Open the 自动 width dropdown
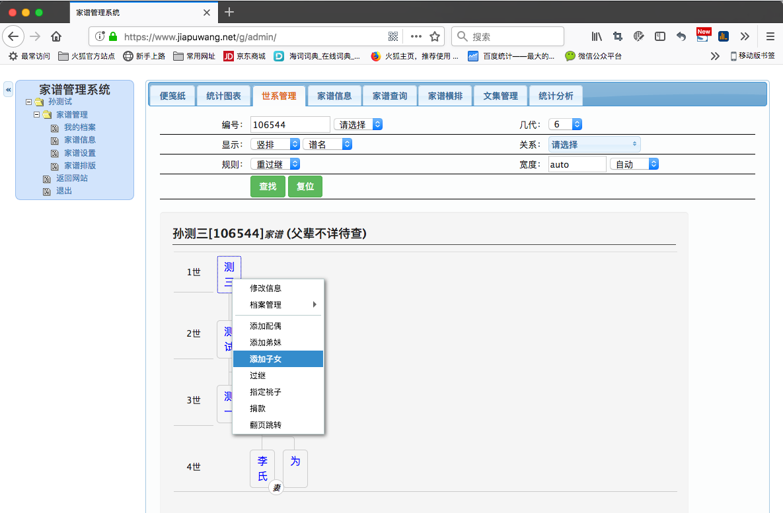This screenshot has height=513, width=783. (634, 164)
